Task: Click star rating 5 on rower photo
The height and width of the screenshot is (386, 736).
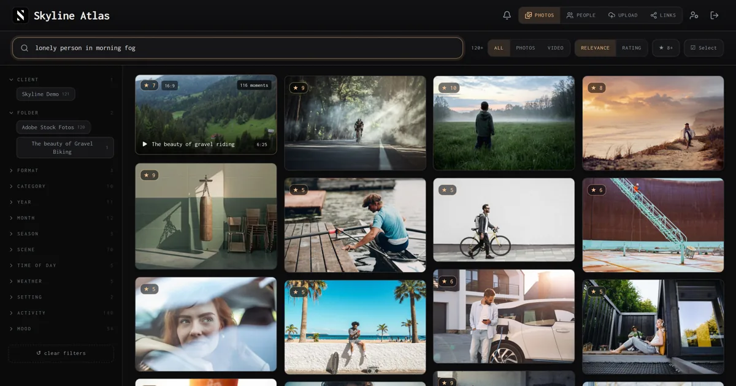Action: coord(299,190)
